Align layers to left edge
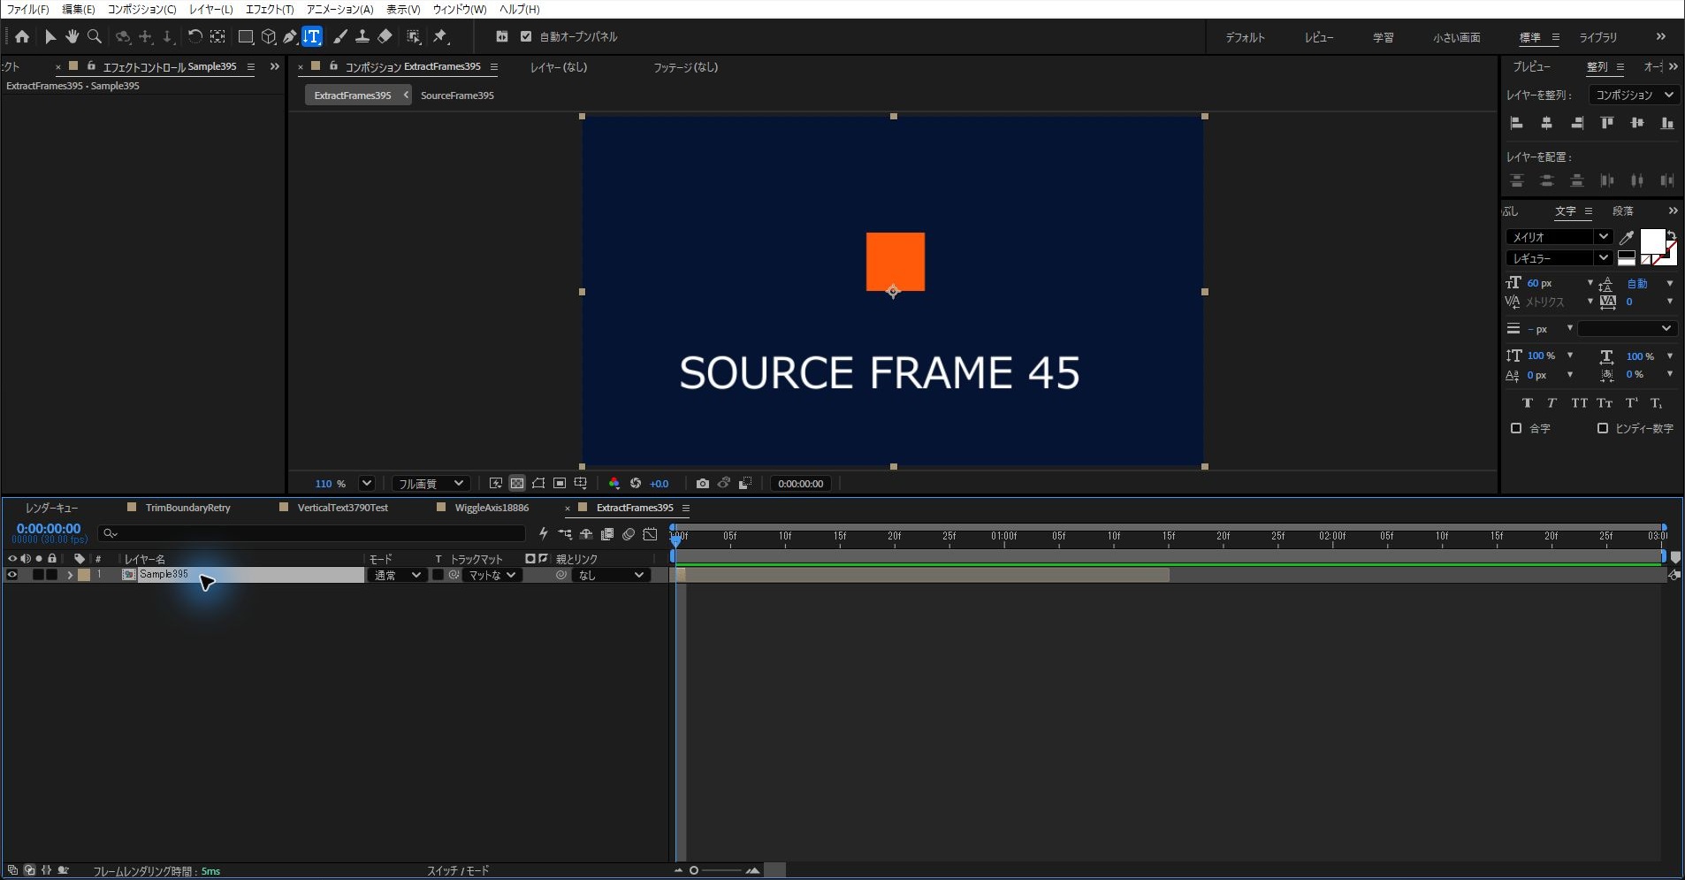The height and width of the screenshot is (880, 1685). pyautogui.click(x=1517, y=123)
